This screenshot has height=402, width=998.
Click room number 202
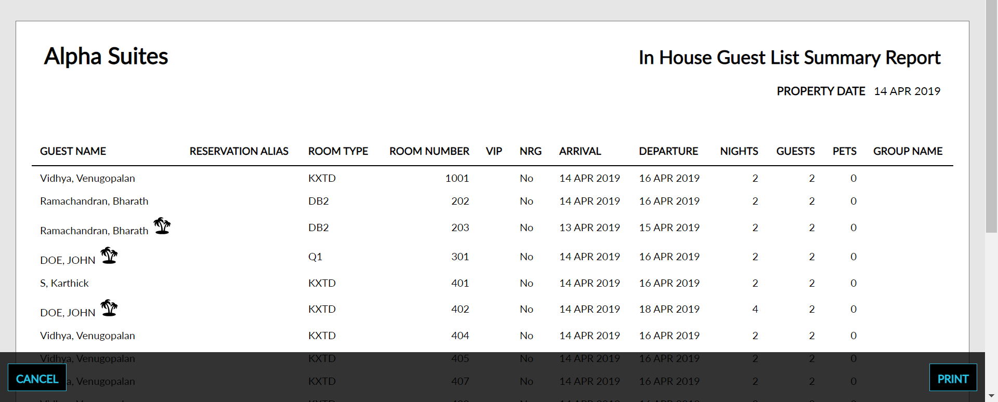click(460, 201)
